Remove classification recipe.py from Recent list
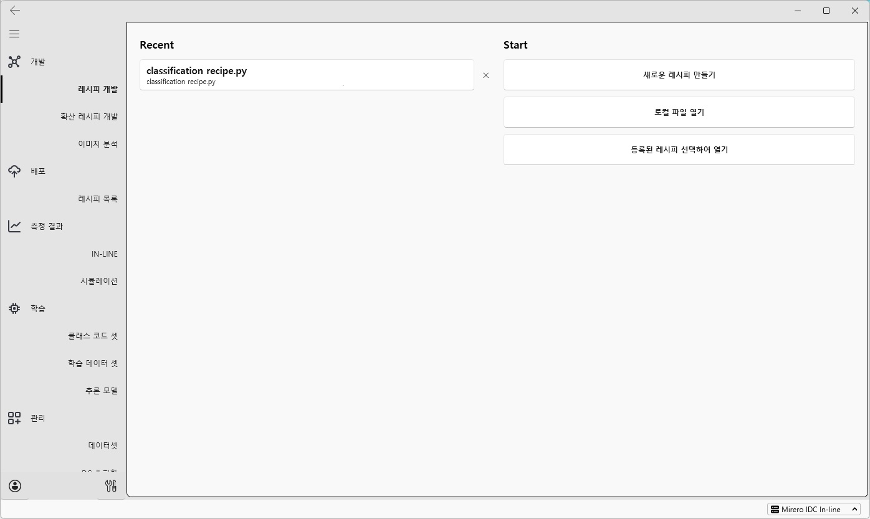Viewport: 870px width, 519px height. 485,75
